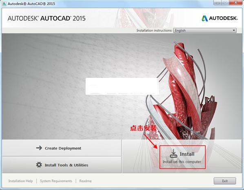Image resolution: width=244 pixels, height=190 pixels.
Task: Click the gear icon for Tools & Utilities
Action: click(39, 165)
